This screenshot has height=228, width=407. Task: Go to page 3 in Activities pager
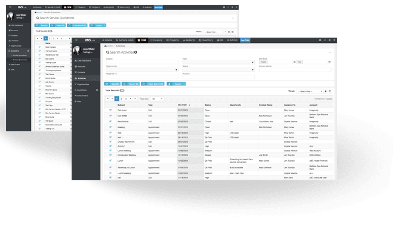click(x=126, y=98)
